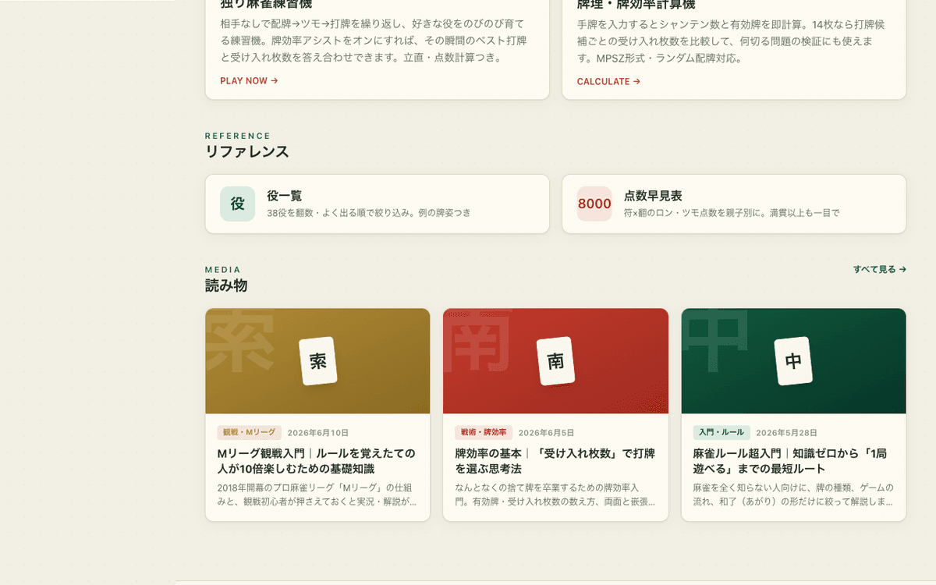The image size is (936, 585).
Task: Click the リファレンス section heading
Action: click(x=247, y=151)
